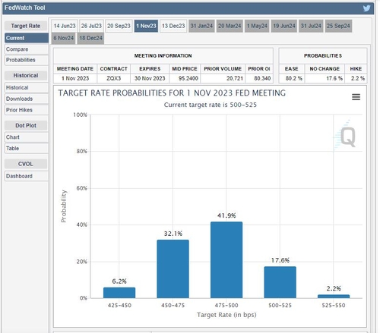This screenshot has width=380, height=333.
Task: Click the Target Rate section header
Action: point(26,26)
